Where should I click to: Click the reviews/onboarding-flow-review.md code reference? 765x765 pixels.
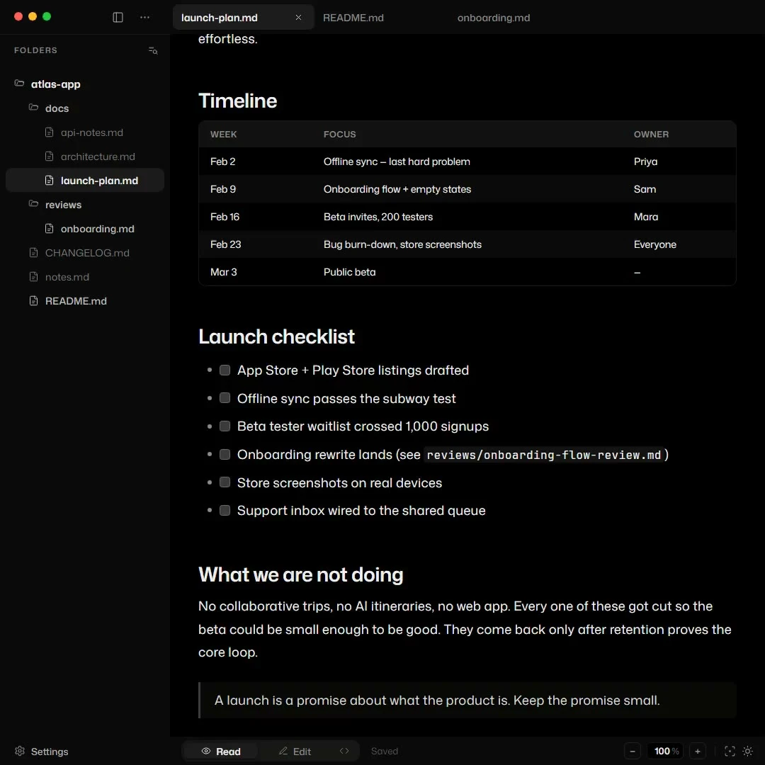click(x=543, y=455)
